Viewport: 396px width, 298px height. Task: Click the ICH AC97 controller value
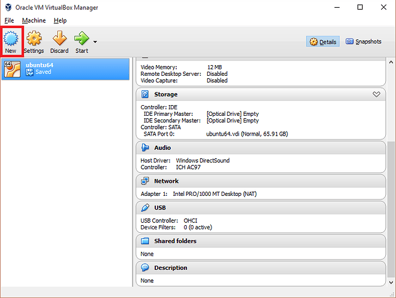click(188, 167)
